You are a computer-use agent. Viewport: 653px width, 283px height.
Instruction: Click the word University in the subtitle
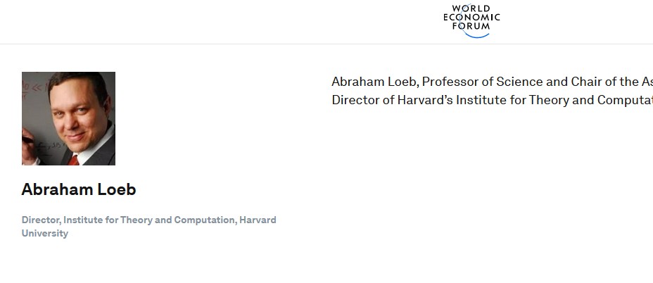(x=45, y=233)
